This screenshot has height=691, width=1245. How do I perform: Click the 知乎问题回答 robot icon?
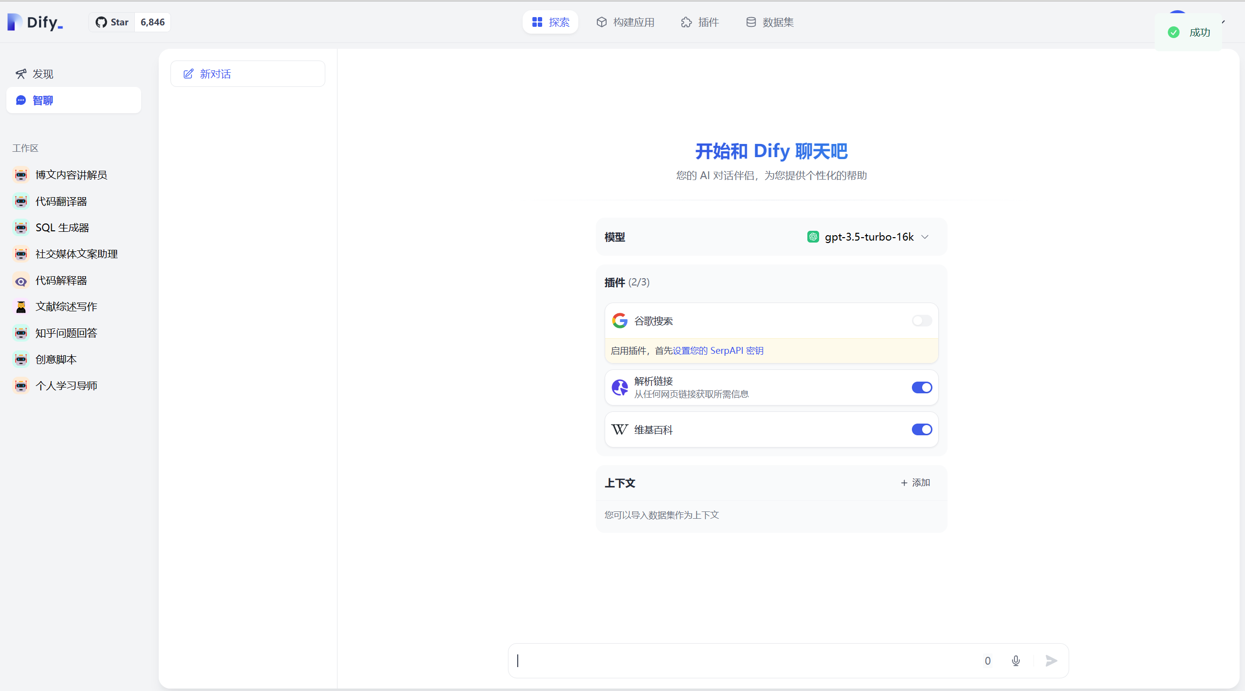click(21, 333)
